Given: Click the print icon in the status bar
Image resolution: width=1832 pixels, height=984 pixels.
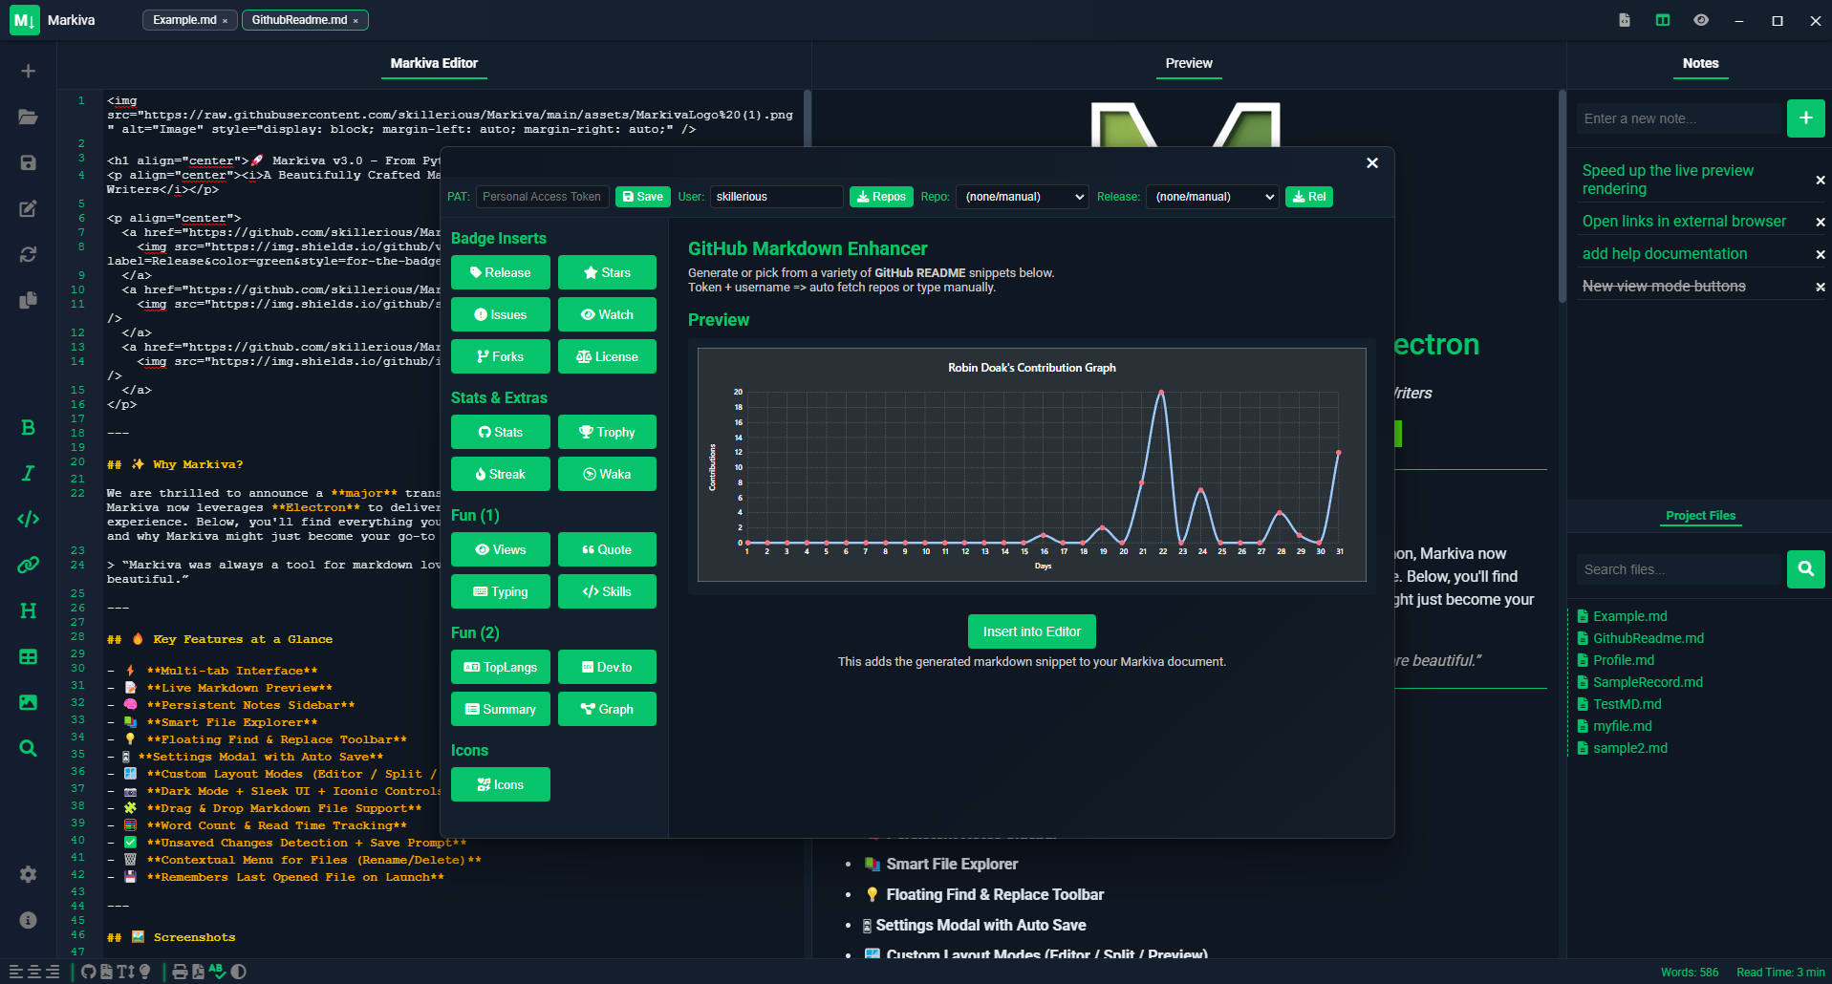Looking at the screenshot, I should (180, 972).
